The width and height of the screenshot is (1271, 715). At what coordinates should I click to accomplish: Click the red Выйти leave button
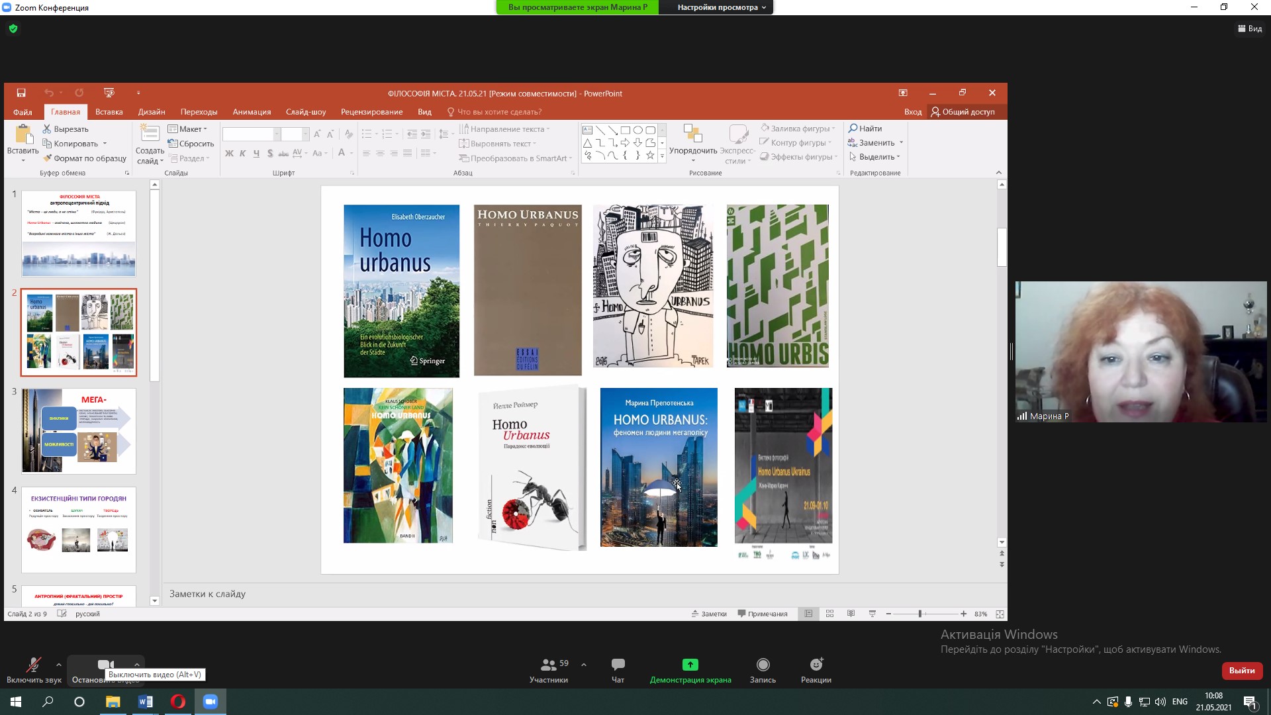click(x=1241, y=670)
